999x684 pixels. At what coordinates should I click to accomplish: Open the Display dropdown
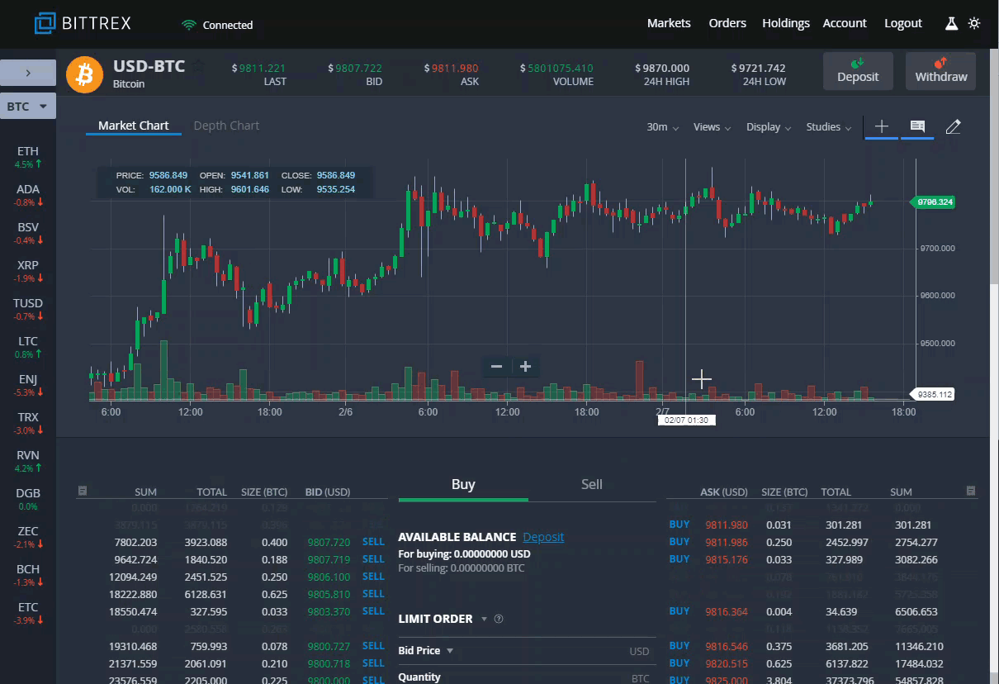point(769,127)
